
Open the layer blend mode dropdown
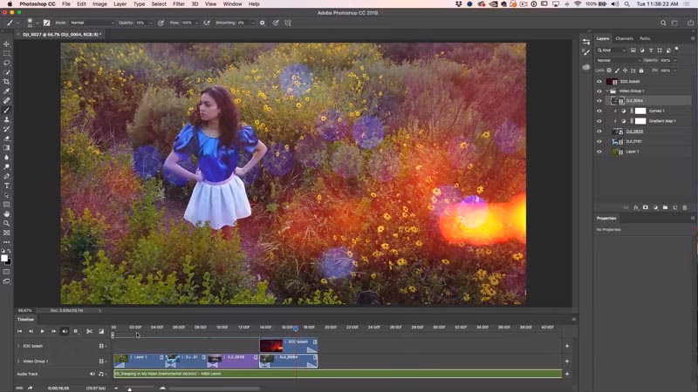[618, 60]
